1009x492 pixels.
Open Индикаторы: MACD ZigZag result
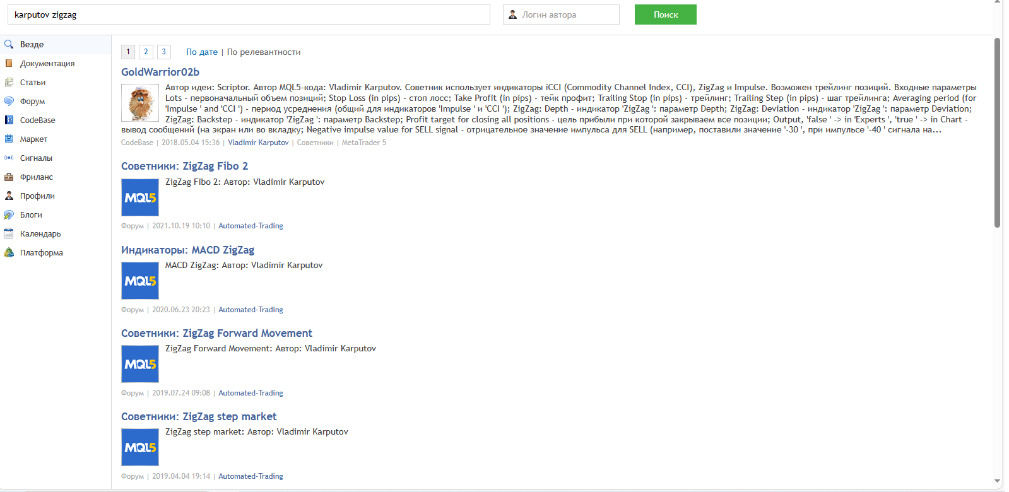[187, 250]
